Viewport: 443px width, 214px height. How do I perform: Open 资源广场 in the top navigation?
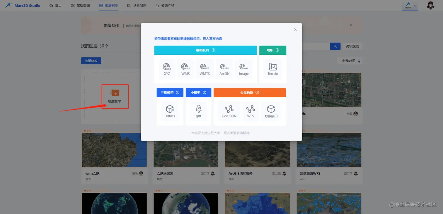coord(165,6)
